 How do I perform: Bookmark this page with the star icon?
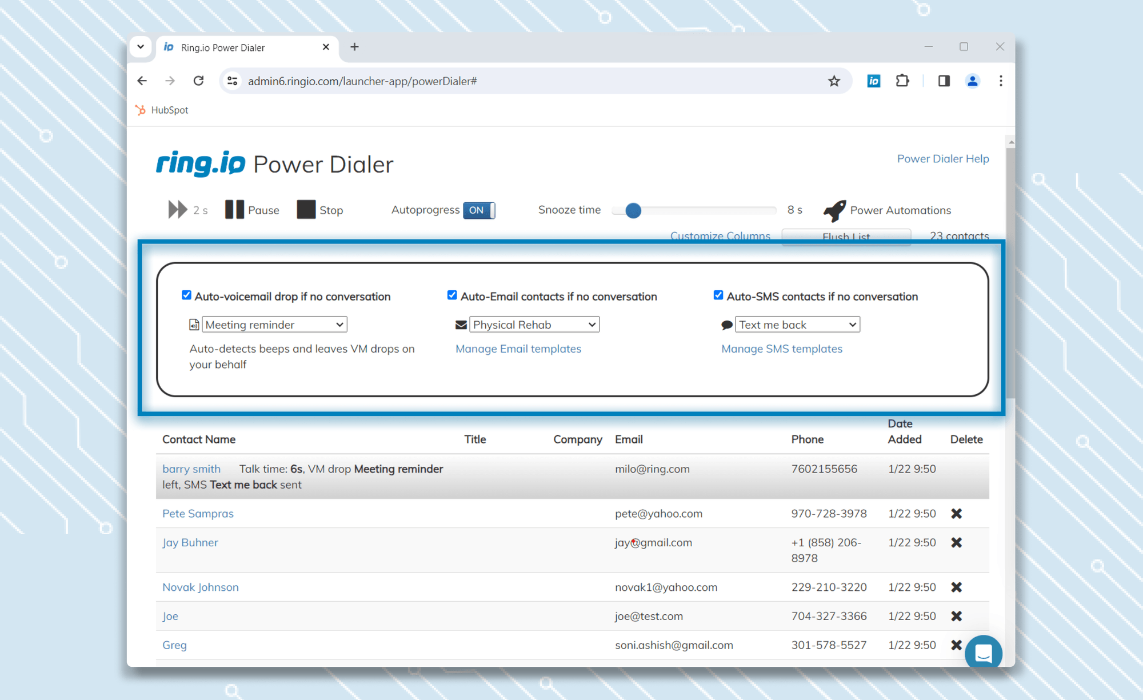834,81
